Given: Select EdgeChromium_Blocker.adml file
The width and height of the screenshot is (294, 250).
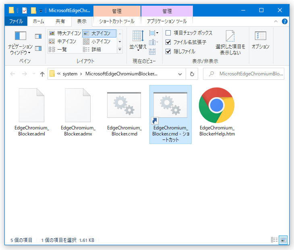Looking at the screenshot, I should coord(31,112).
